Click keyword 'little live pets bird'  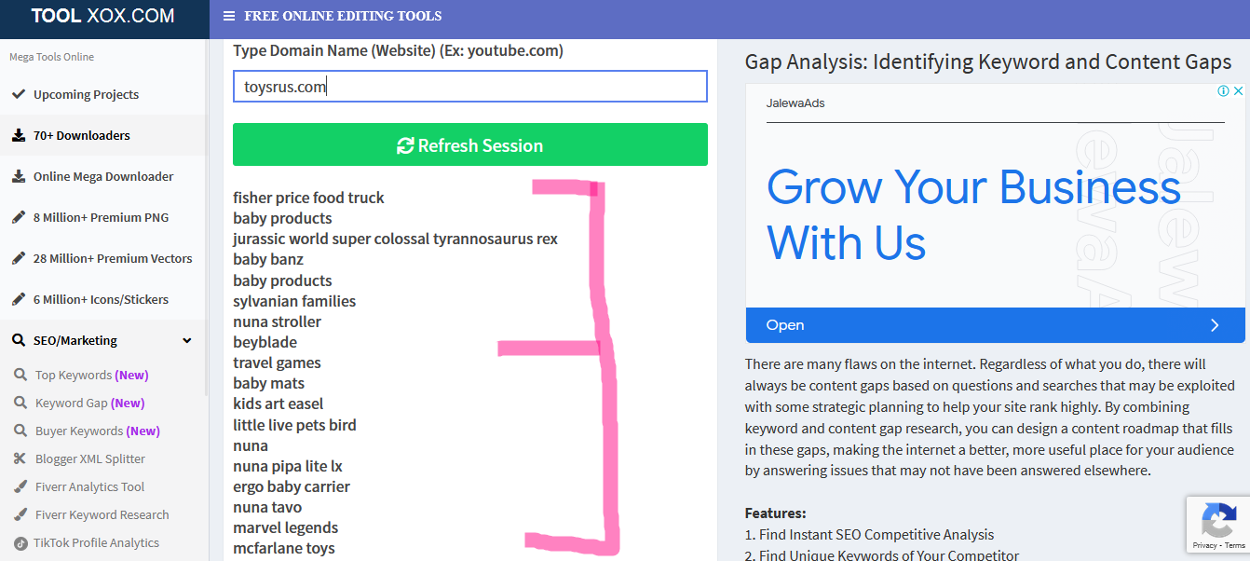pos(294,425)
